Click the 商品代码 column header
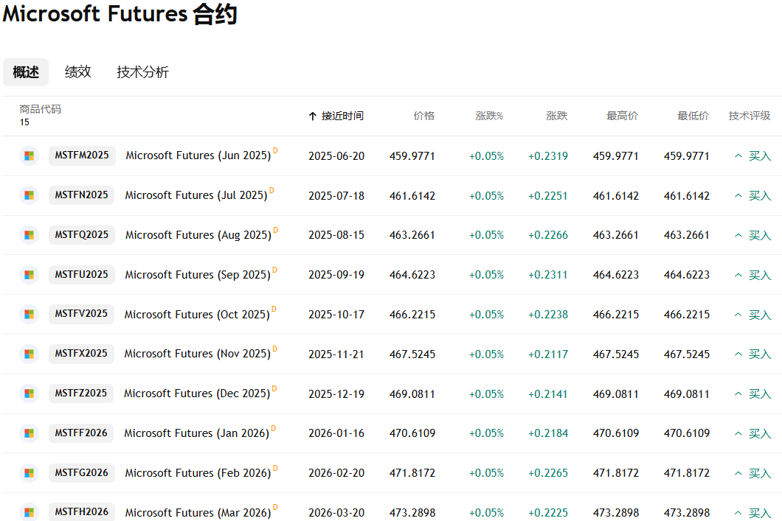This screenshot has height=521, width=782. 41,109
